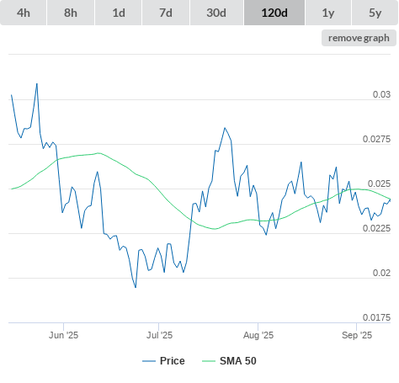Click the Jun '25 axis label

tap(63, 335)
